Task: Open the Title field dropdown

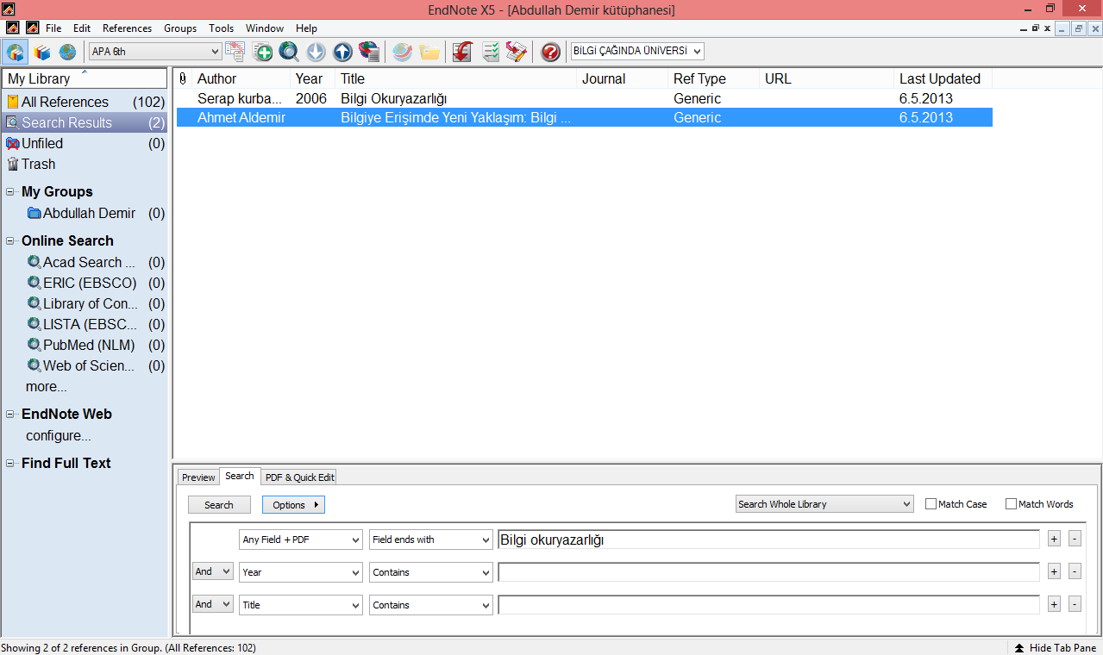Action: tap(301, 605)
